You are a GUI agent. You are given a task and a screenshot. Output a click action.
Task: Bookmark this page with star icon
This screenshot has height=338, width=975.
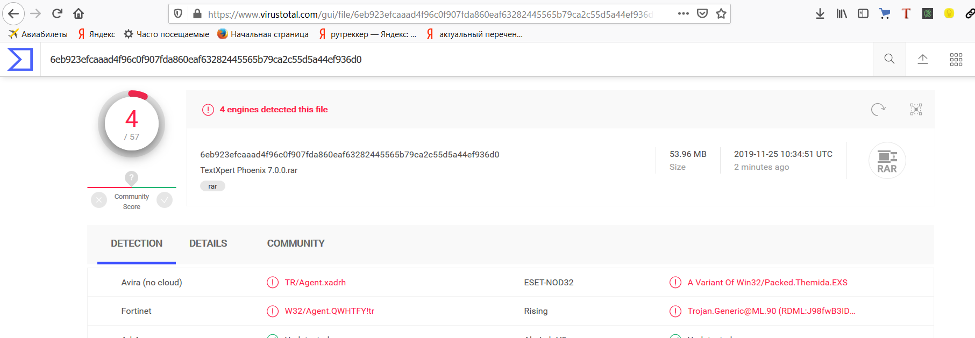coord(721,14)
